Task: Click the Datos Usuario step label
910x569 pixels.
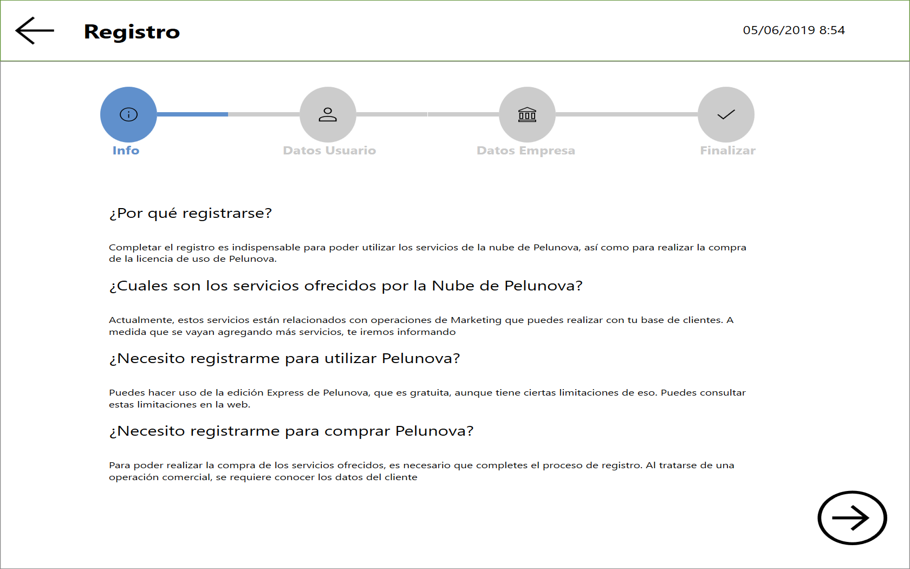Action: (329, 151)
